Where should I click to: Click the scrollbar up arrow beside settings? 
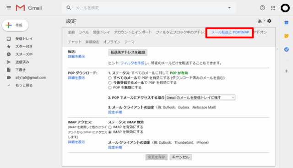tap(277, 49)
